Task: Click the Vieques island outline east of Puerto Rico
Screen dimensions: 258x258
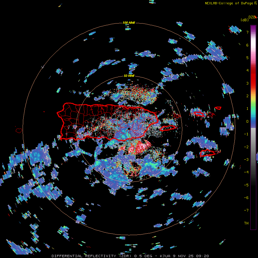Action: (168, 128)
